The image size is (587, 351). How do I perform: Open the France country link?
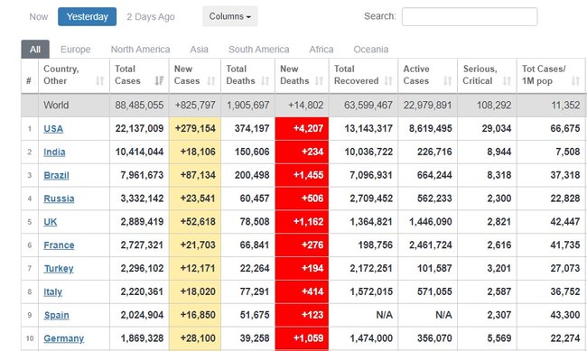coord(59,245)
